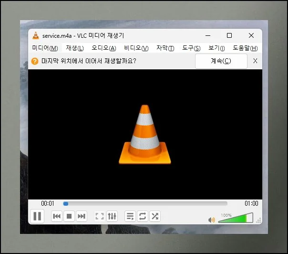Toggle fullscreen video mode
The height and width of the screenshot is (254, 288).
[100, 217]
